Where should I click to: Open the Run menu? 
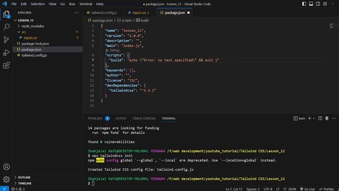72,4
